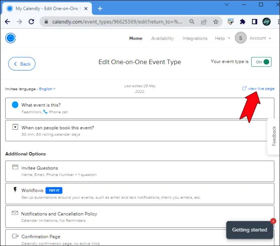This screenshot has height=246, width=280.
Task: Reload the page with refresh icon
Action: [31, 22]
